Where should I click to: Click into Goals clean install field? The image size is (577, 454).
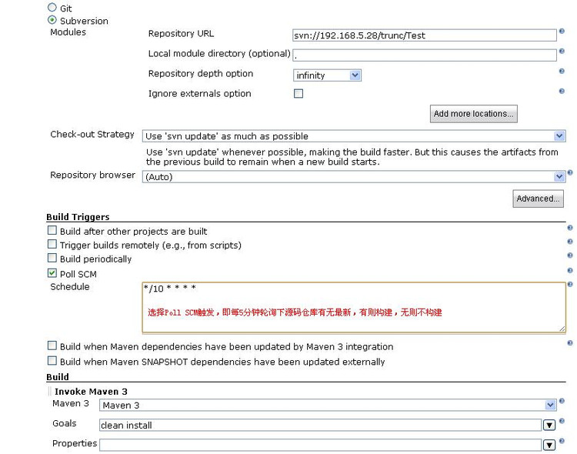(x=320, y=426)
